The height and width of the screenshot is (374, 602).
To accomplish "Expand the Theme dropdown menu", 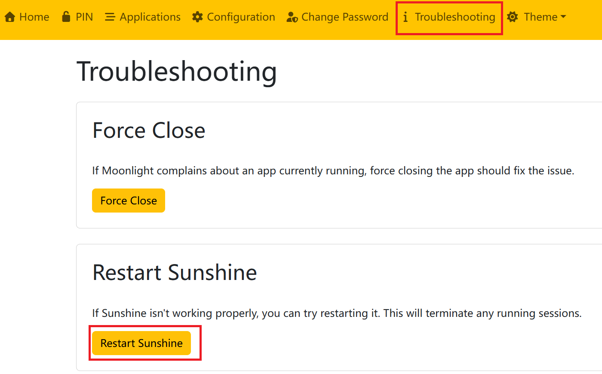I will 537,17.
